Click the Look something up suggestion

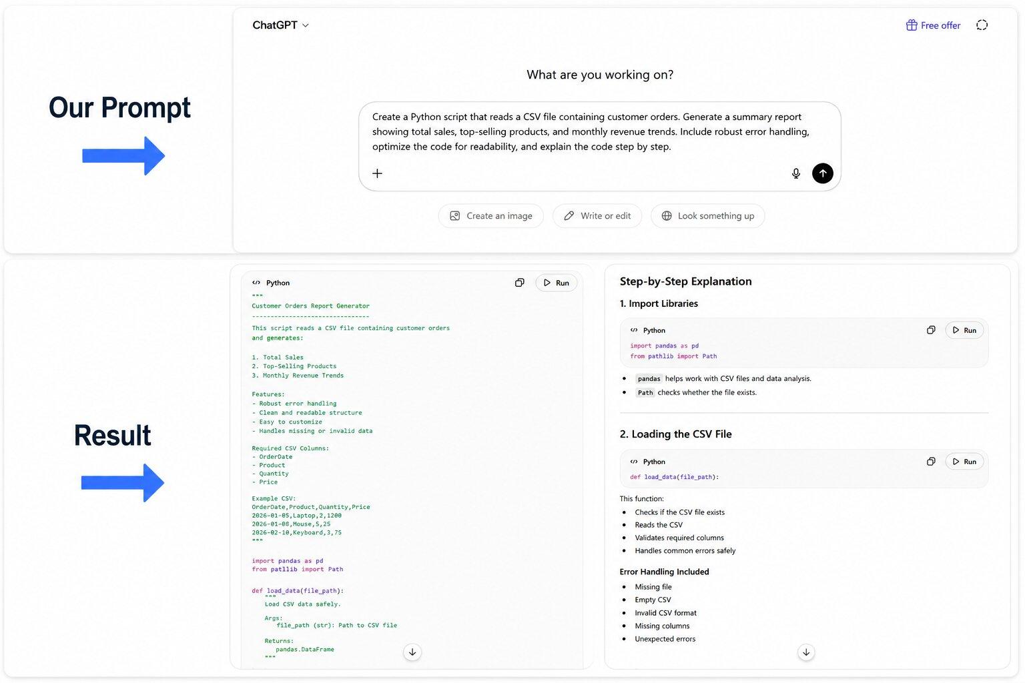(707, 216)
